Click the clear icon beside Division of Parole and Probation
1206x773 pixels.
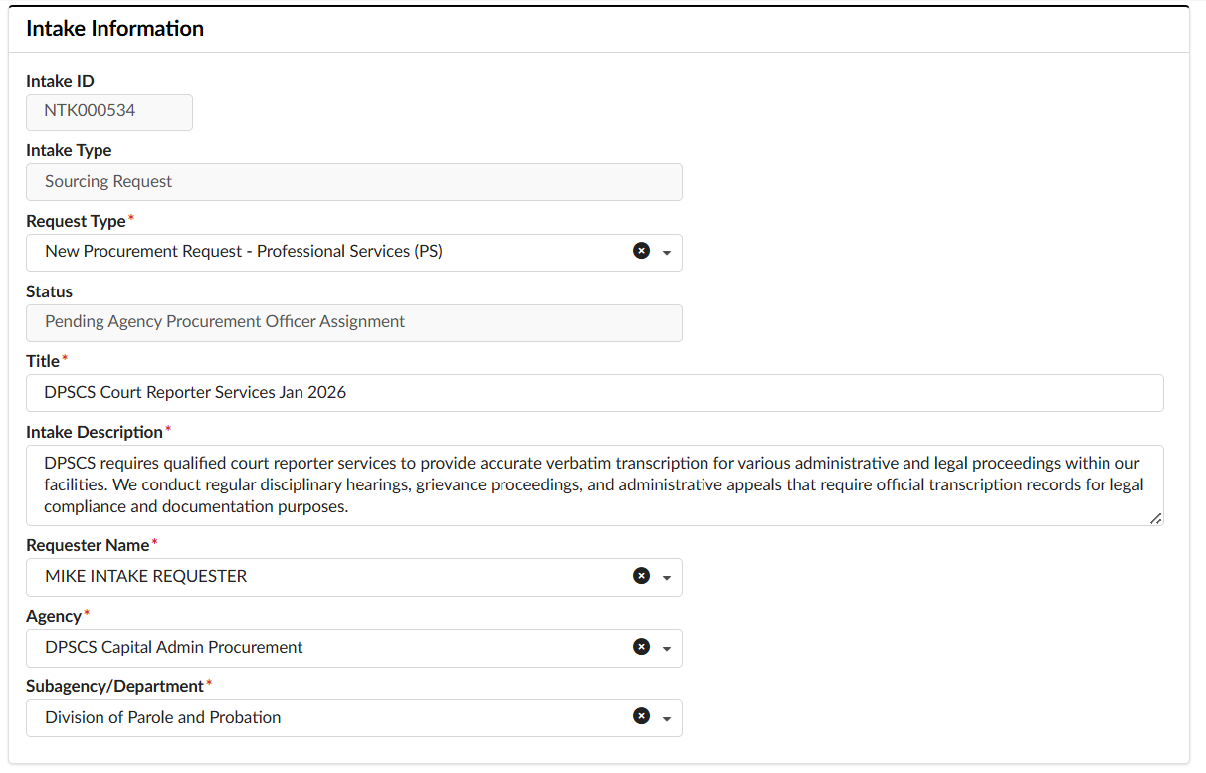click(641, 717)
